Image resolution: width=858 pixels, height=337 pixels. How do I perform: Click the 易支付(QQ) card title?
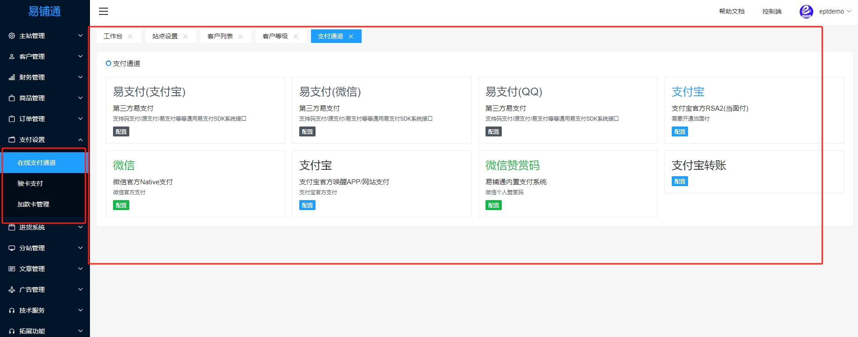point(514,92)
